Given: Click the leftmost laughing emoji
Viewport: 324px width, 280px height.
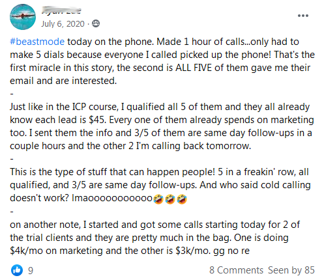Looking at the screenshot, I should pos(158,199).
